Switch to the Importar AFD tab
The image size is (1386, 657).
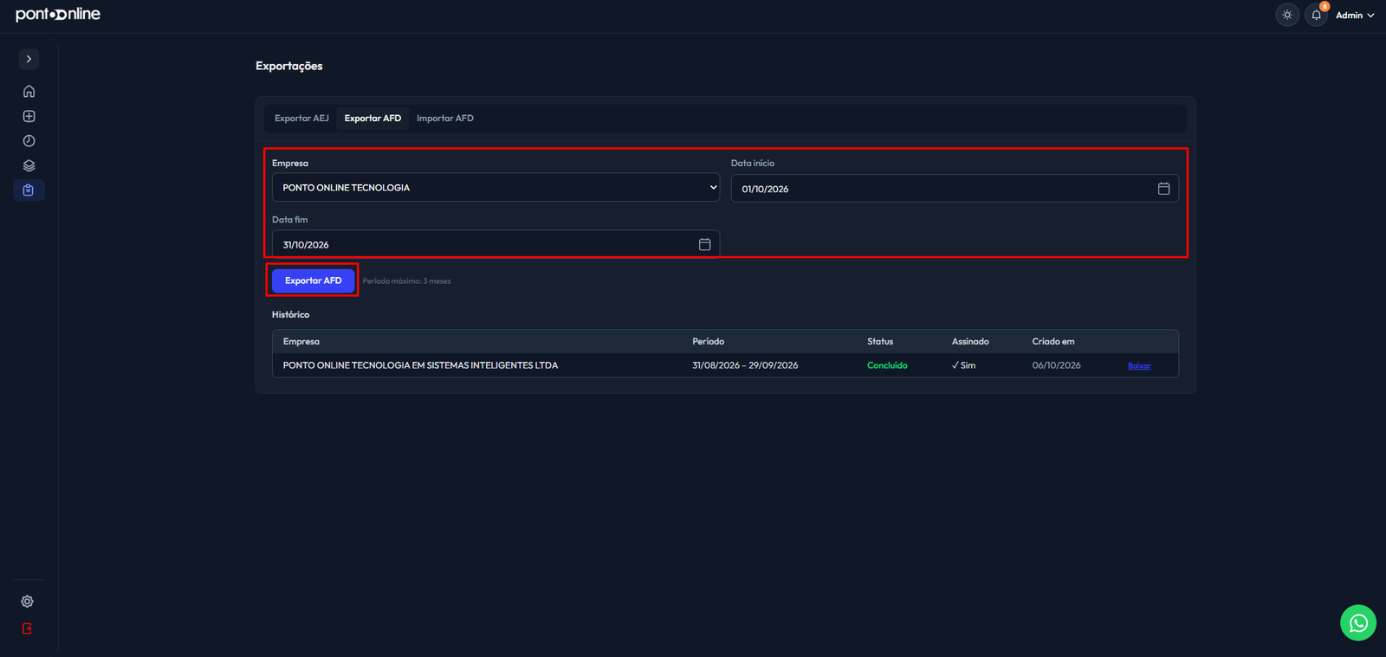click(445, 119)
